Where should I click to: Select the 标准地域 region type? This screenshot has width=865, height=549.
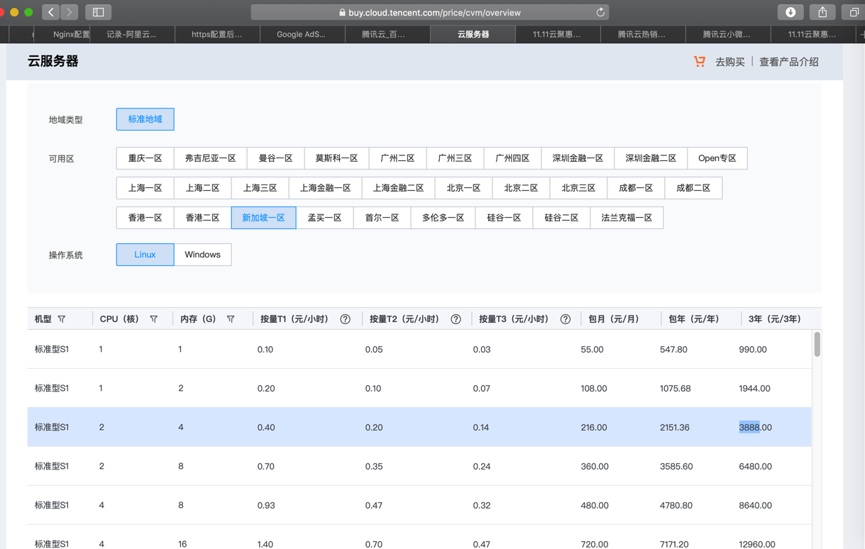click(x=145, y=119)
